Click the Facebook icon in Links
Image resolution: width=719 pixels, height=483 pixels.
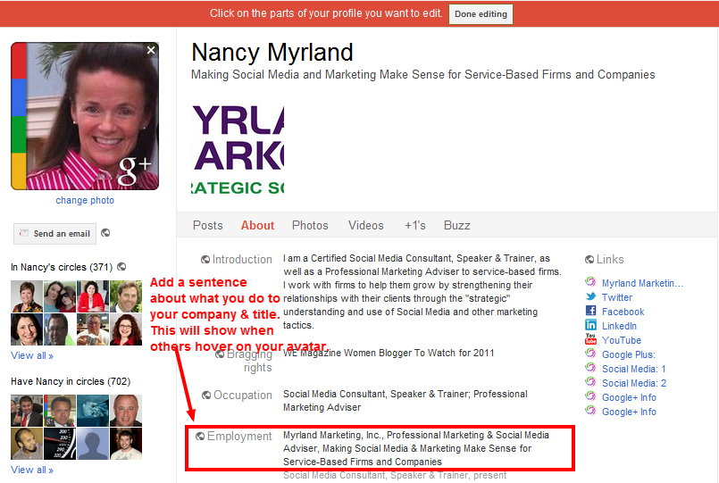pyautogui.click(x=590, y=312)
